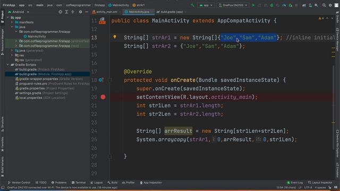Collapse the Gradle Scripts node
Viewport: 340px width, 191px height.
click(x=8, y=65)
